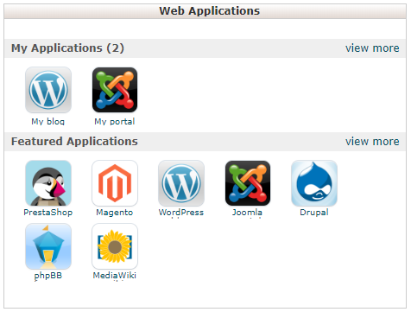Click the 'WordPress' label under Featured Applications
This screenshot has width=411, height=312.
(x=181, y=213)
